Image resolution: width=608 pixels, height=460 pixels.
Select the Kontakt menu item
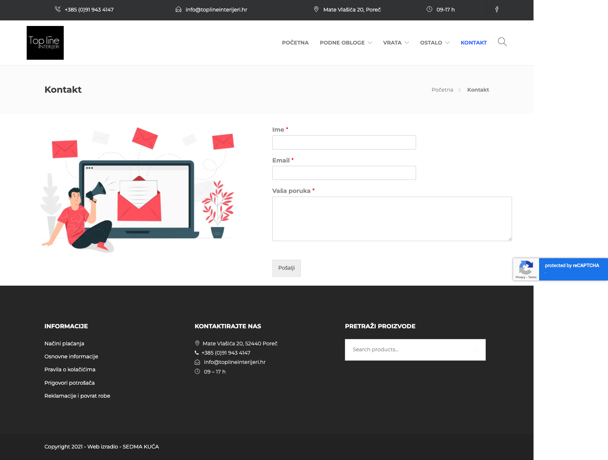474,43
